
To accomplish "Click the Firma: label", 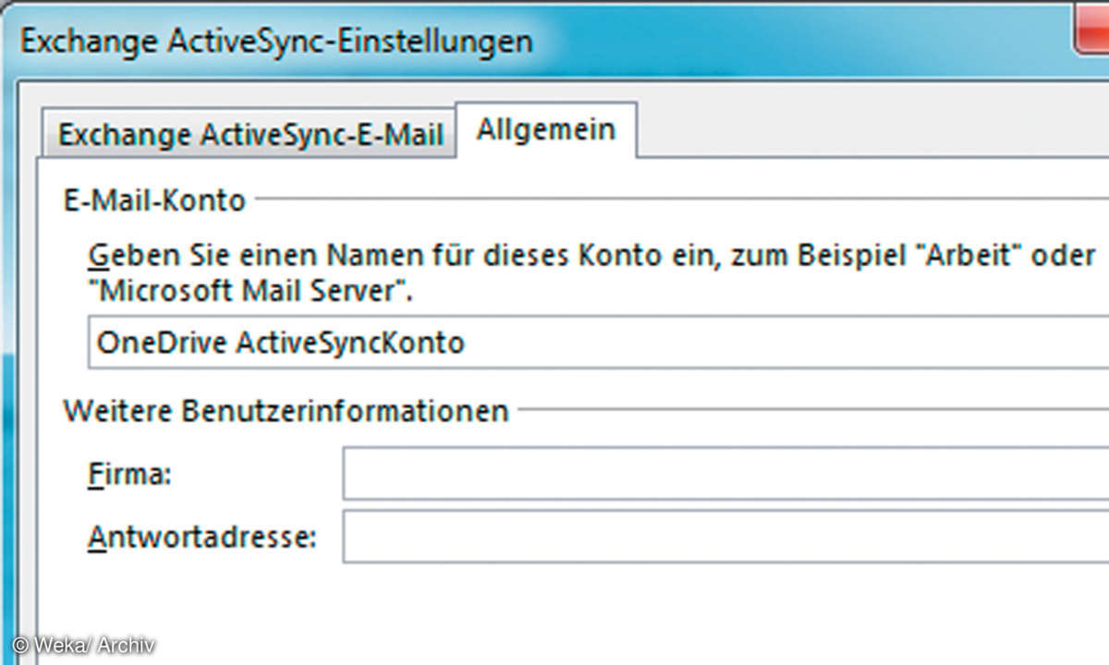I will [x=130, y=475].
